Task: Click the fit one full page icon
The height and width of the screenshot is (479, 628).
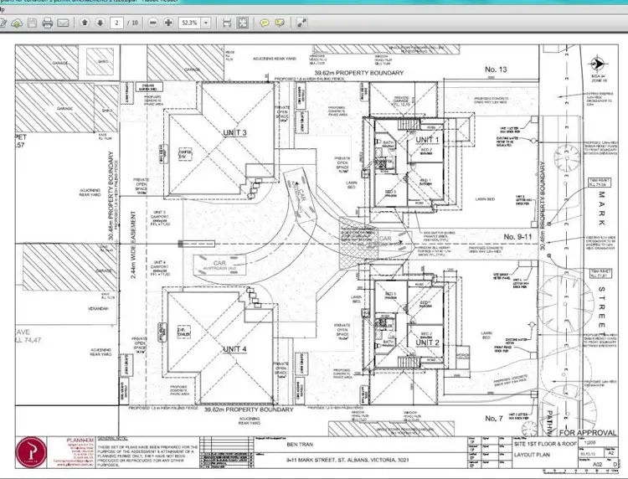Action: [x=242, y=23]
